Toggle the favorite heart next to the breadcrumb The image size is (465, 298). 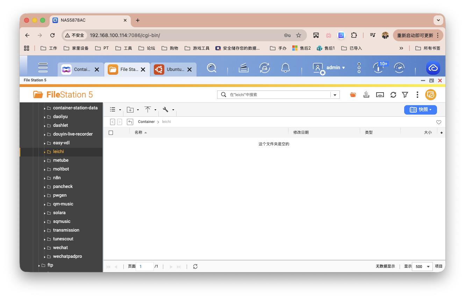pos(439,122)
